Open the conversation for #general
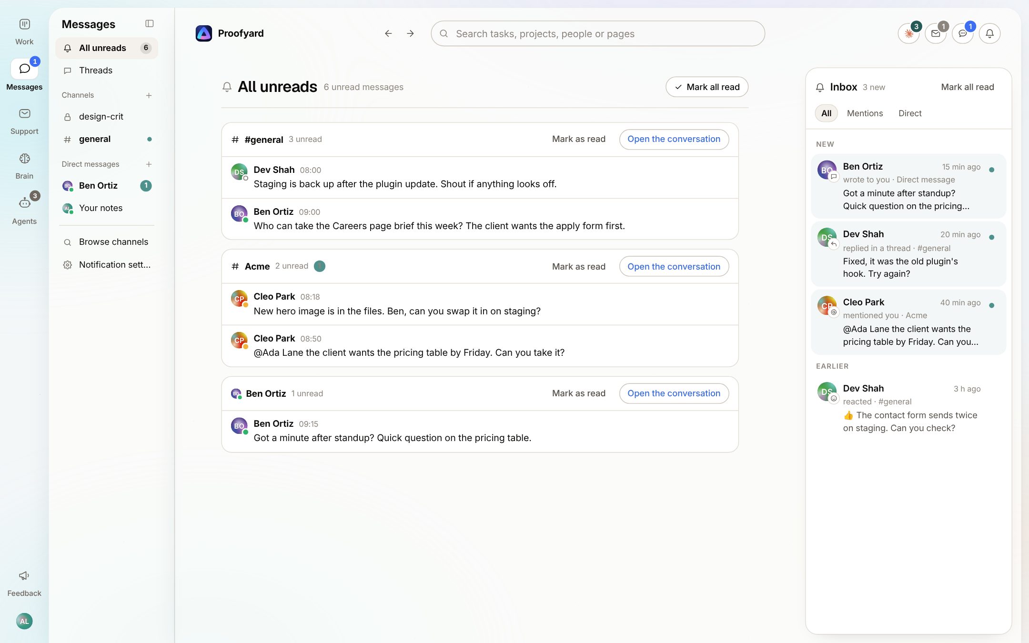1029x643 pixels. tap(674, 139)
